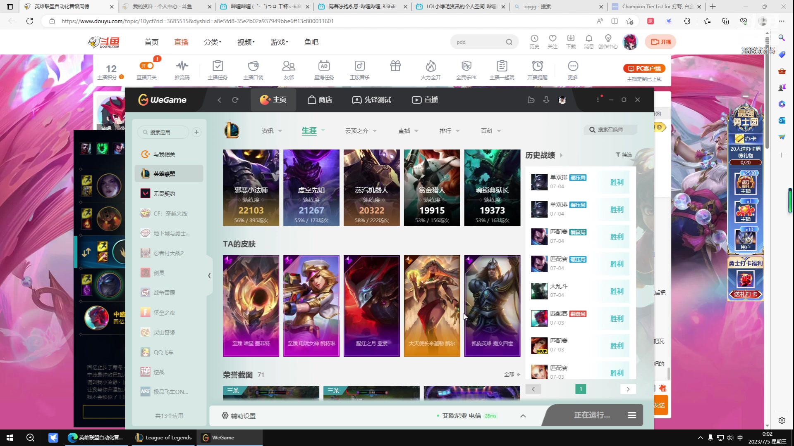The image size is (794, 446).
Task: Open WeGame download manager icon
Action: 546,100
